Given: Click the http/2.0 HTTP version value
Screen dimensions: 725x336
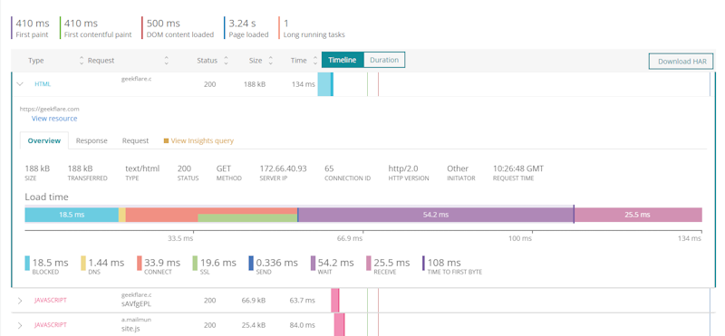Looking at the screenshot, I should point(403,168).
